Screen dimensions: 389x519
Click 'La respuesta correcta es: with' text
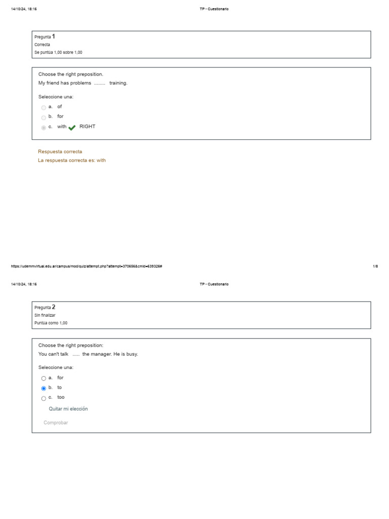[x=72, y=160]
